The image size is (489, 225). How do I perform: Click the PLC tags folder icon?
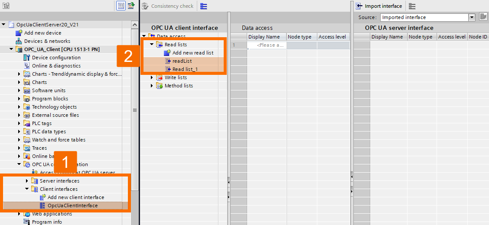27,124
